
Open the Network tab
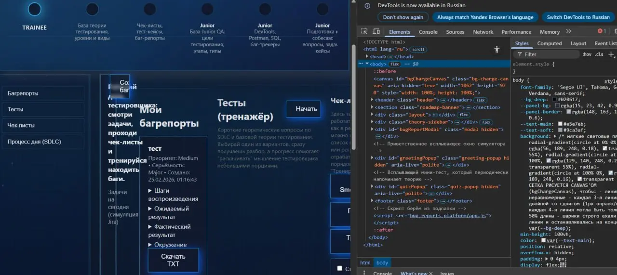click(x=483, y=32)
